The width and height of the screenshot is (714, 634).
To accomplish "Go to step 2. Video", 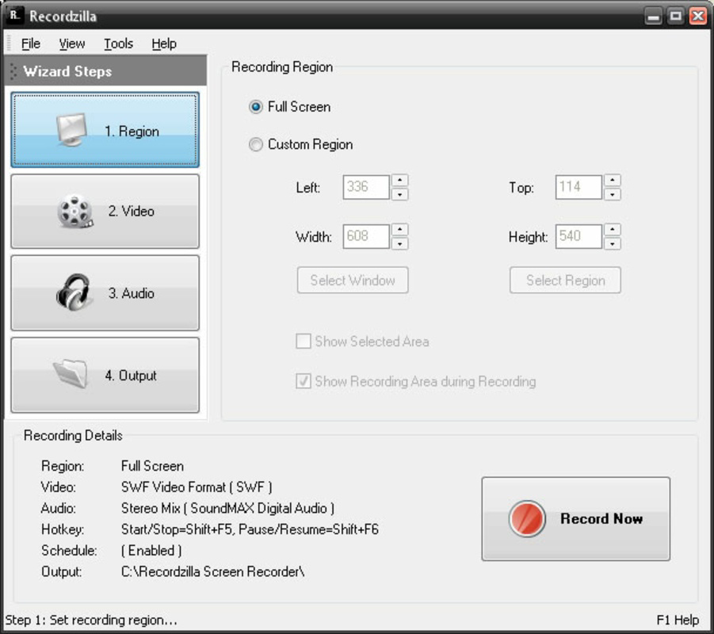I will tap(105, 212).
